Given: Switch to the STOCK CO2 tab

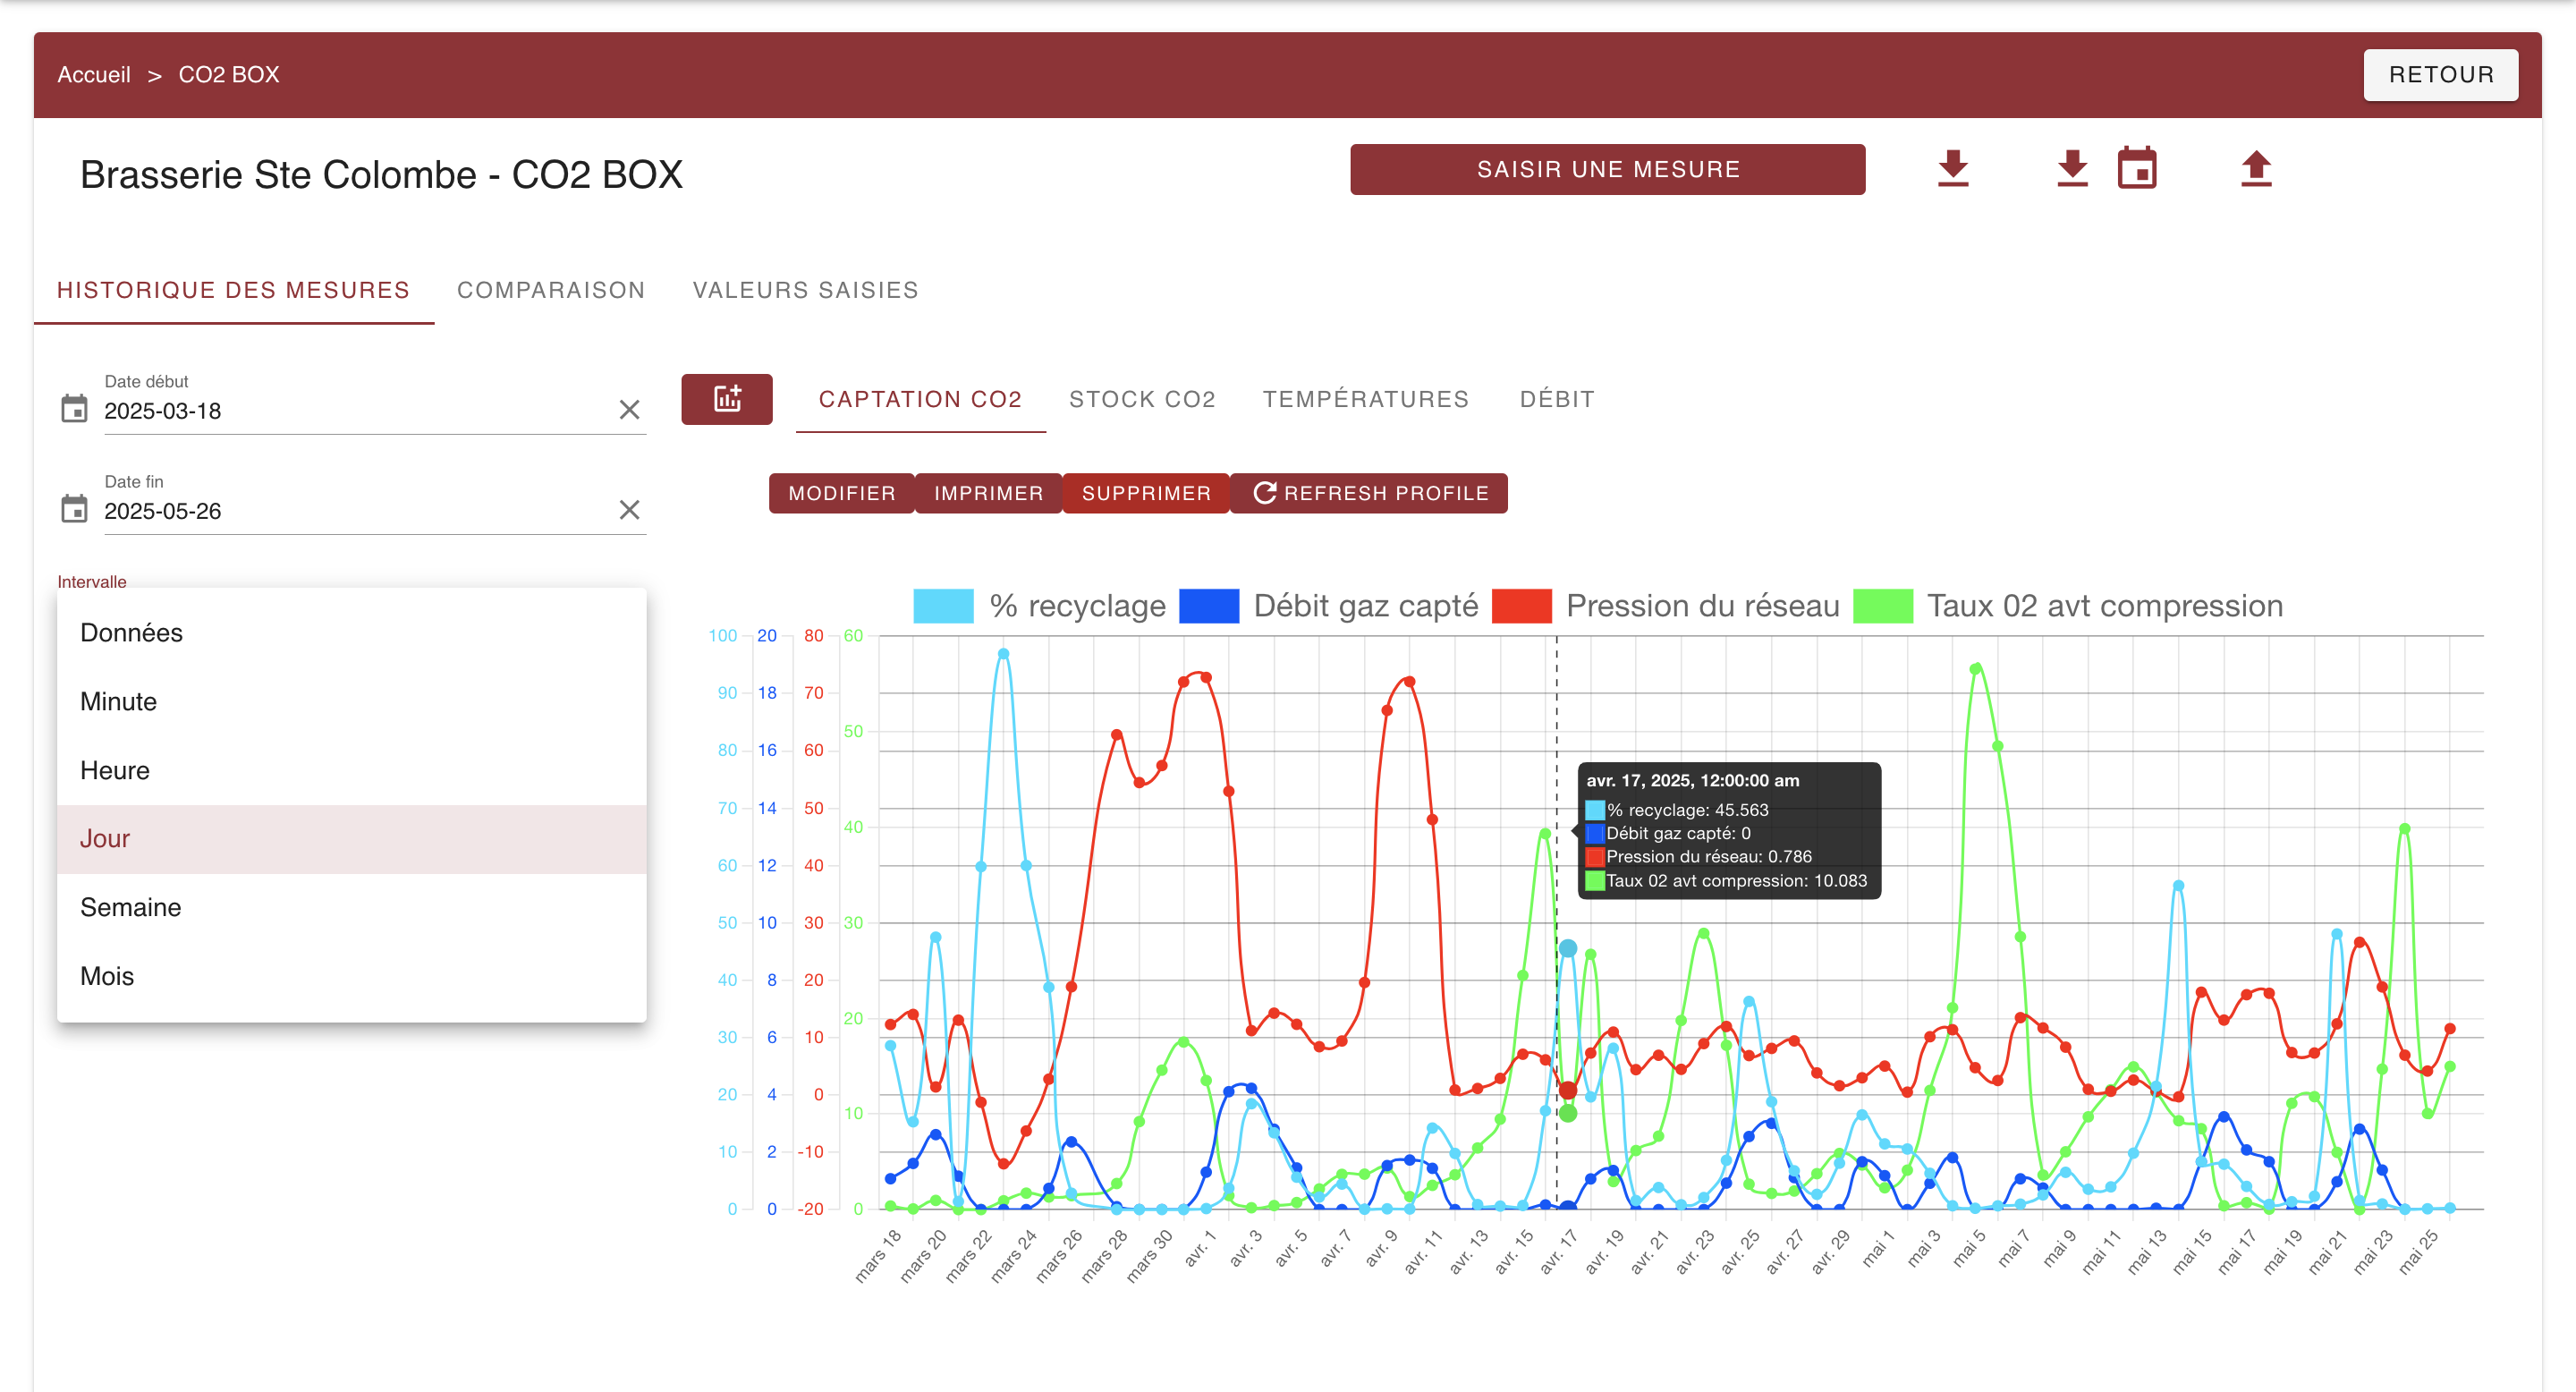Looking at the screenshot, I should tap(1141, 399).
